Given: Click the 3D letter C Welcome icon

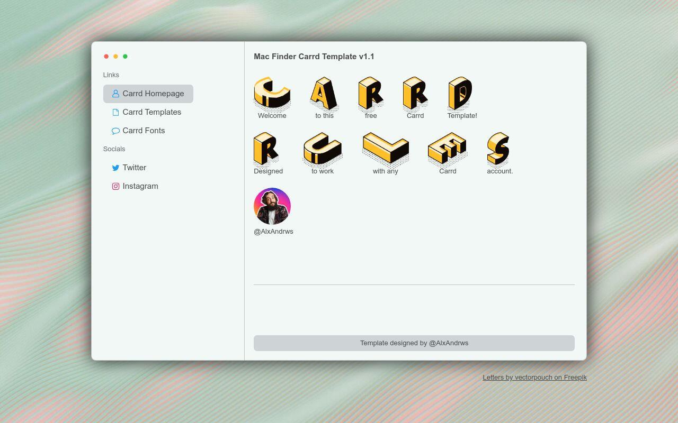Looking at the screenshot, I should (x=272, y=94).
